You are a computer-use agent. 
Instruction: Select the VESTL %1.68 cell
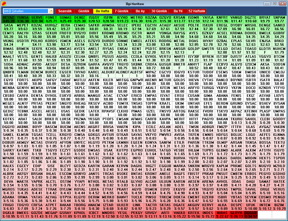23,58
